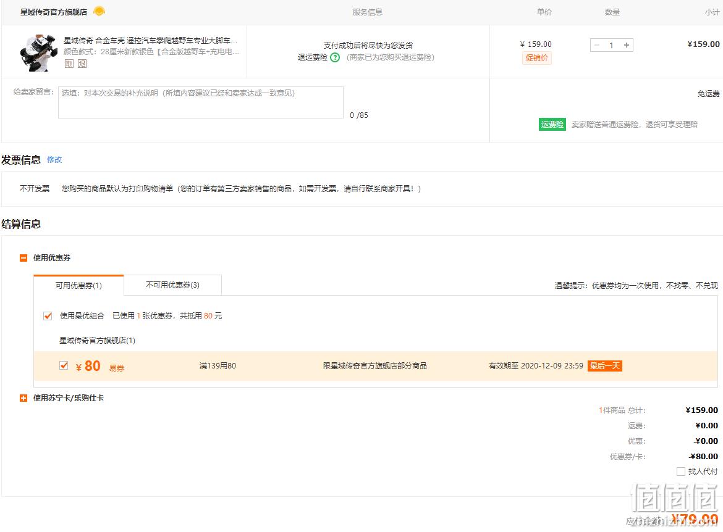Click the store name 星域传奇官方旗舰店 header
The image size is (723, 532).
click(54, 12)
